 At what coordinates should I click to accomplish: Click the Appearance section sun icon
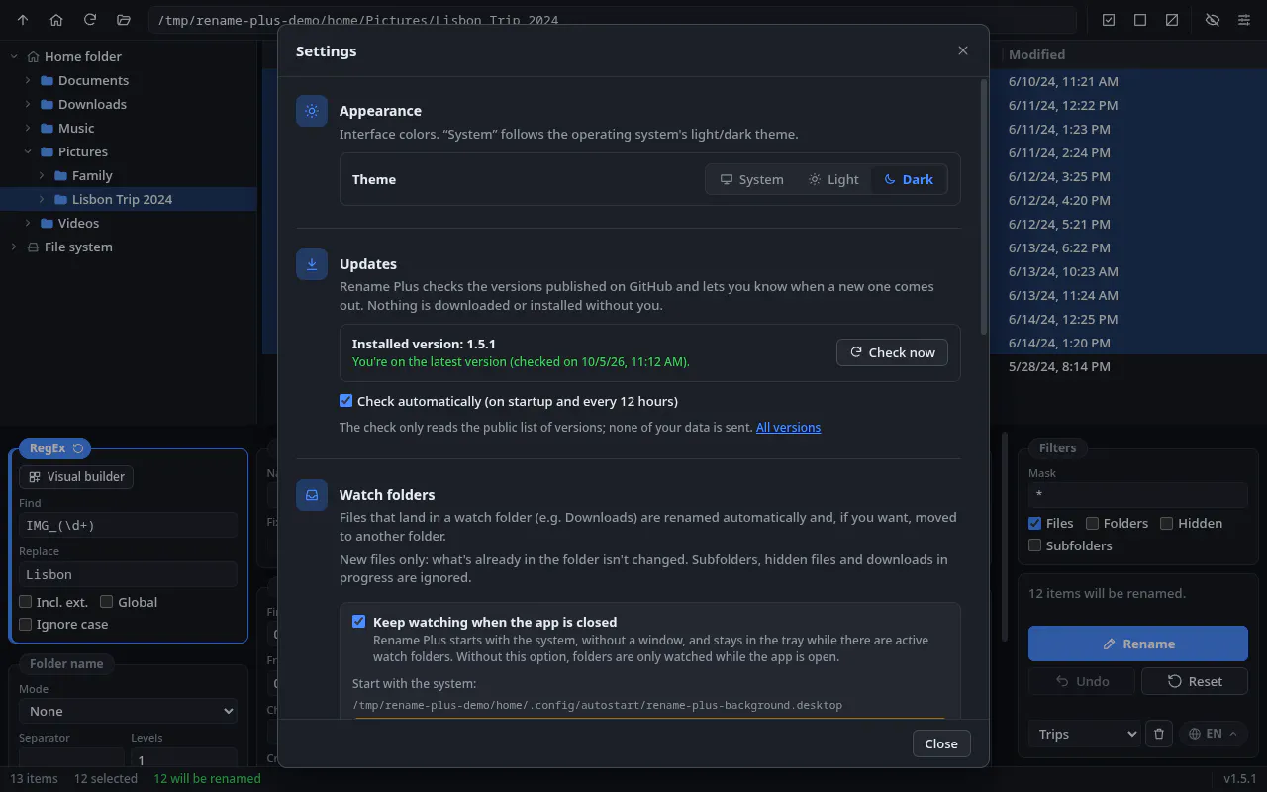point(312,111)
